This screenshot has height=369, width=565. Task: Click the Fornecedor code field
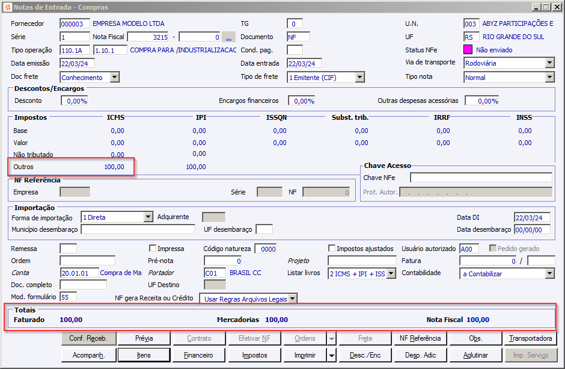coord(75,24)
